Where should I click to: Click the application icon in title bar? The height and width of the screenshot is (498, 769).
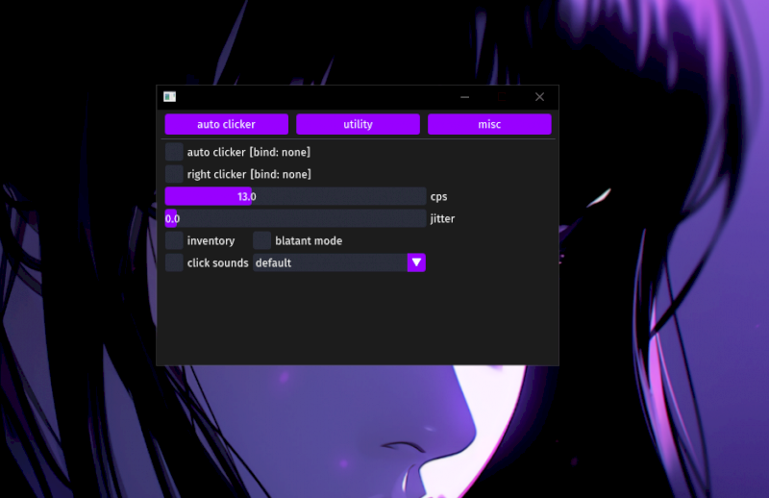pos(170,97)
